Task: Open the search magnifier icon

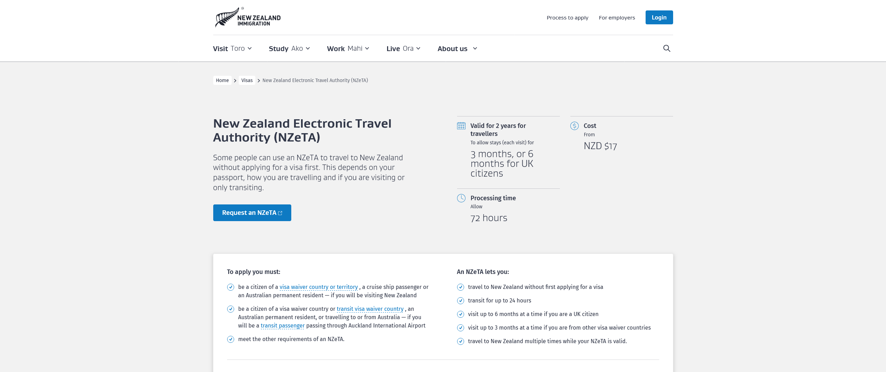Action: coord(667,48)
